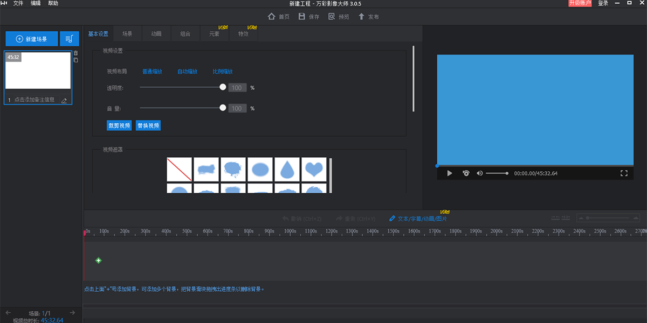Click the pencil icon to edit the scene note
The width and height of the screenshot is (647, 323).
(x=64, y=100)
